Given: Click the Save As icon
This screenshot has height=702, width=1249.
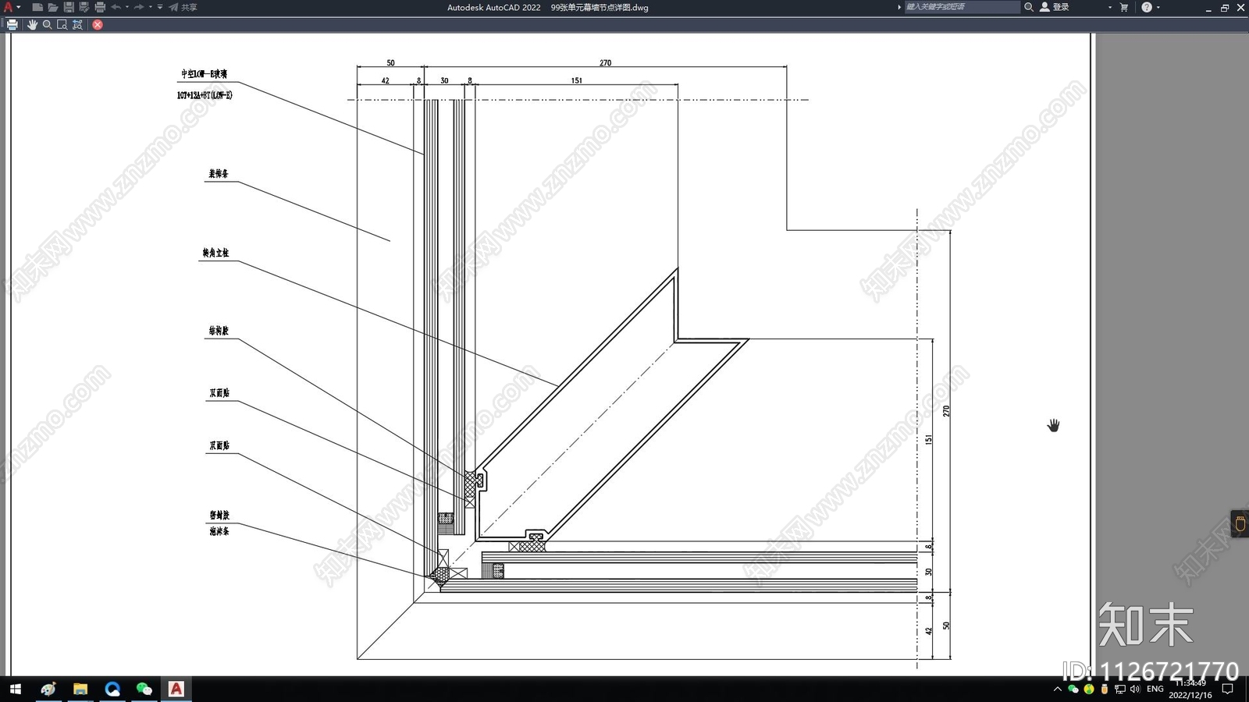Looking at the screenshot, I should 84,7.
